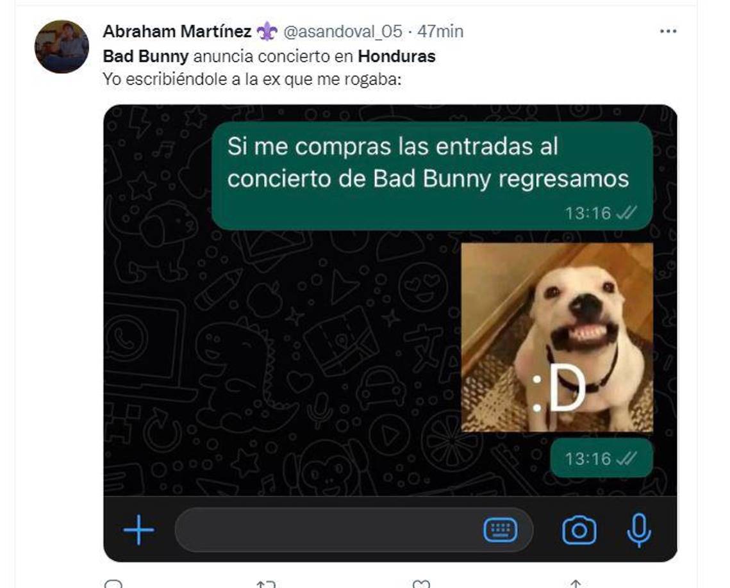Click the 47min timestamp

pos(440,31)
